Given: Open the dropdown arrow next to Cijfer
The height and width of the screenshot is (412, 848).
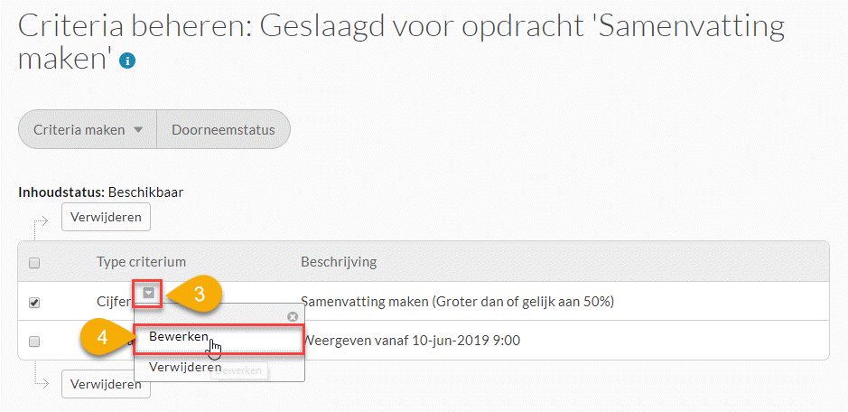Looking at the screenshot, I should [x=149, y=294].
